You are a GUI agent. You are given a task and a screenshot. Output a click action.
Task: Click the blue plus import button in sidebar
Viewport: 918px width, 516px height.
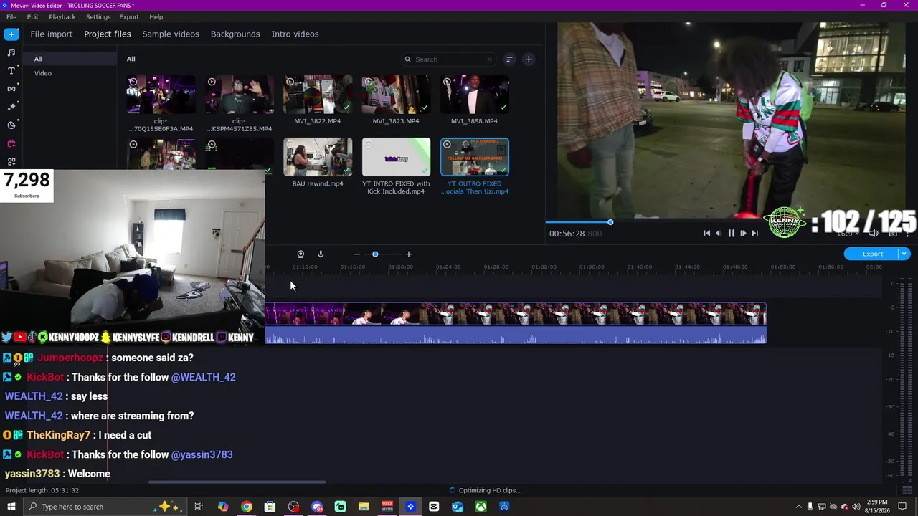coord(11,34)
